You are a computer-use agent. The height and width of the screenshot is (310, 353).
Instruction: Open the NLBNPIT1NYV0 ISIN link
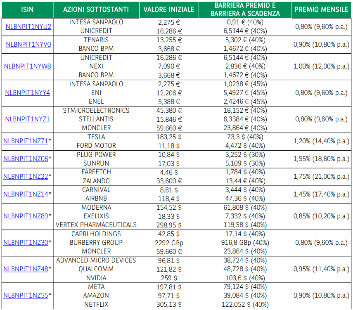pyautogui.click(x=28, y=44)
